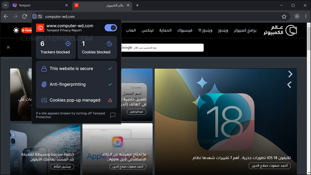The image size is (311, 175).
Task: Click the sliders icon next to Cookies pop-up
Action: [x=44, y=100]
